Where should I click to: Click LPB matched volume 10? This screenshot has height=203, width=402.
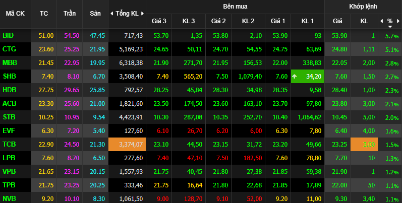coord(372,158)
